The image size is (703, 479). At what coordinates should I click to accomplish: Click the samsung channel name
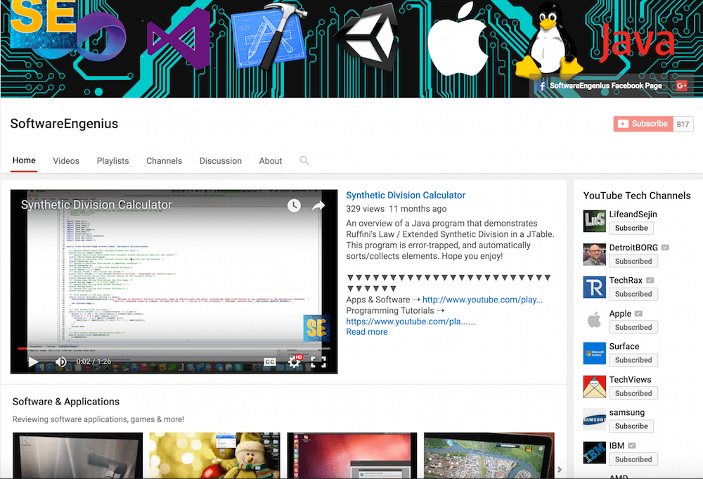pos(627,413)
